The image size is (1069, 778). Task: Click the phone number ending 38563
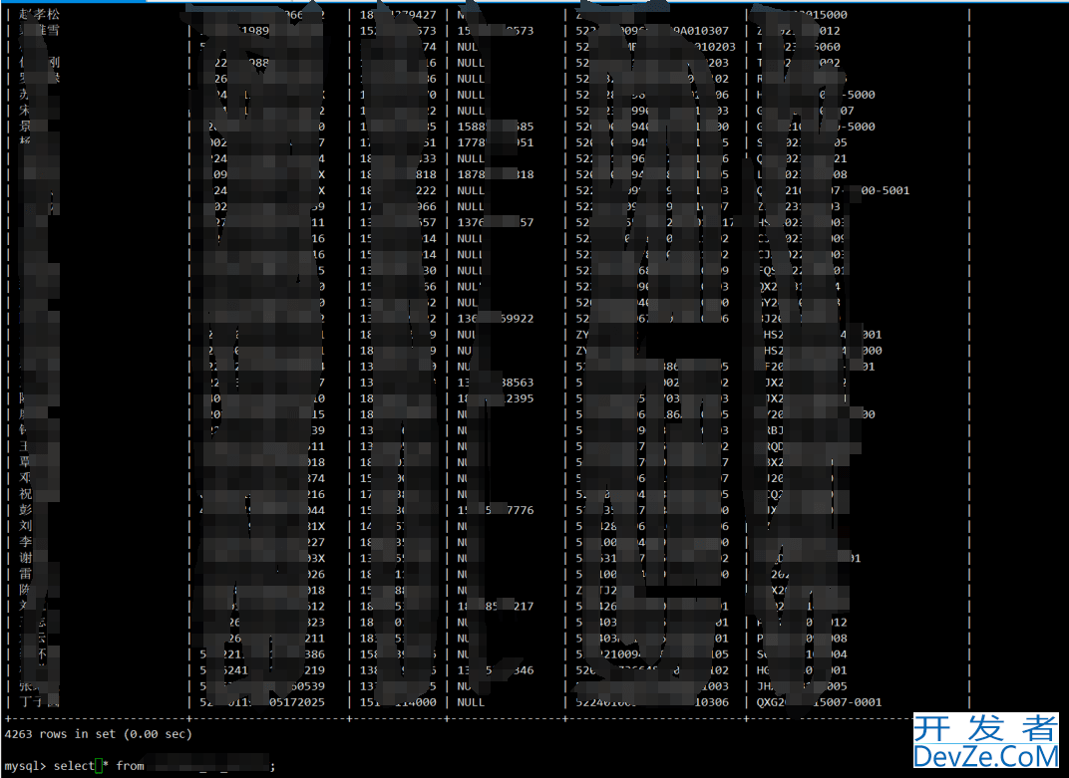click(x=496, y=383)
